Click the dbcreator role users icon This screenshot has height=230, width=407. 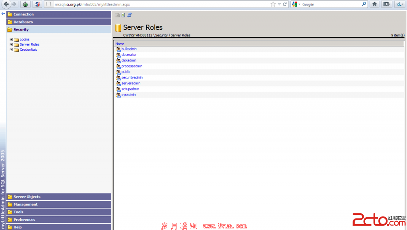click(118, 55)
